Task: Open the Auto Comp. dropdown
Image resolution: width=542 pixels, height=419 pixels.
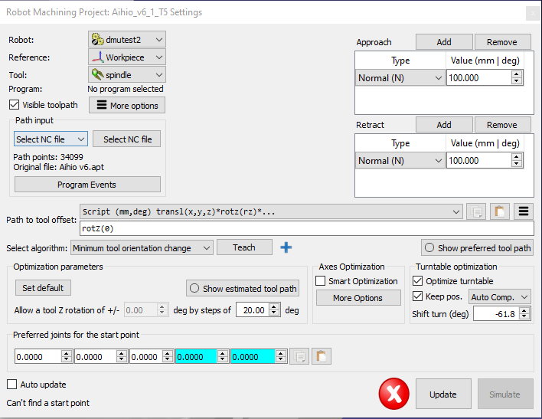Action: click(500, 296)
